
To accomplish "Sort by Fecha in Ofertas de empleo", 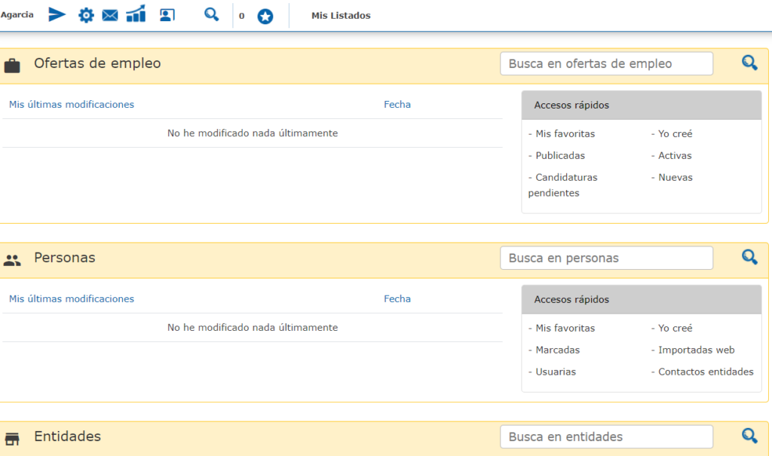I will [397, 105].
